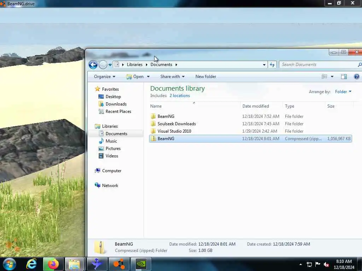Click the network tray icon
This screenshot has width=362, height=271.
[x=309, y=264]
